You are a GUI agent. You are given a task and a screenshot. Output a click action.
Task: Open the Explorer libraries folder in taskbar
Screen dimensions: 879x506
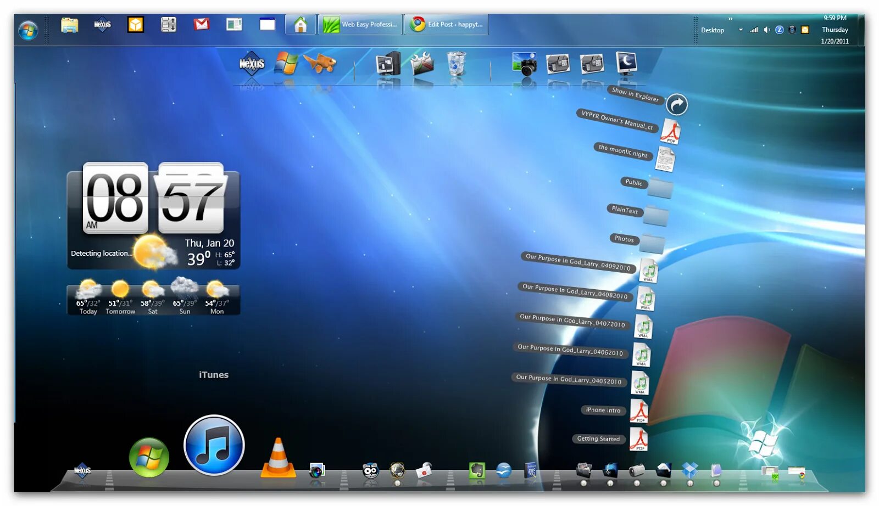[x=70, y=25]
